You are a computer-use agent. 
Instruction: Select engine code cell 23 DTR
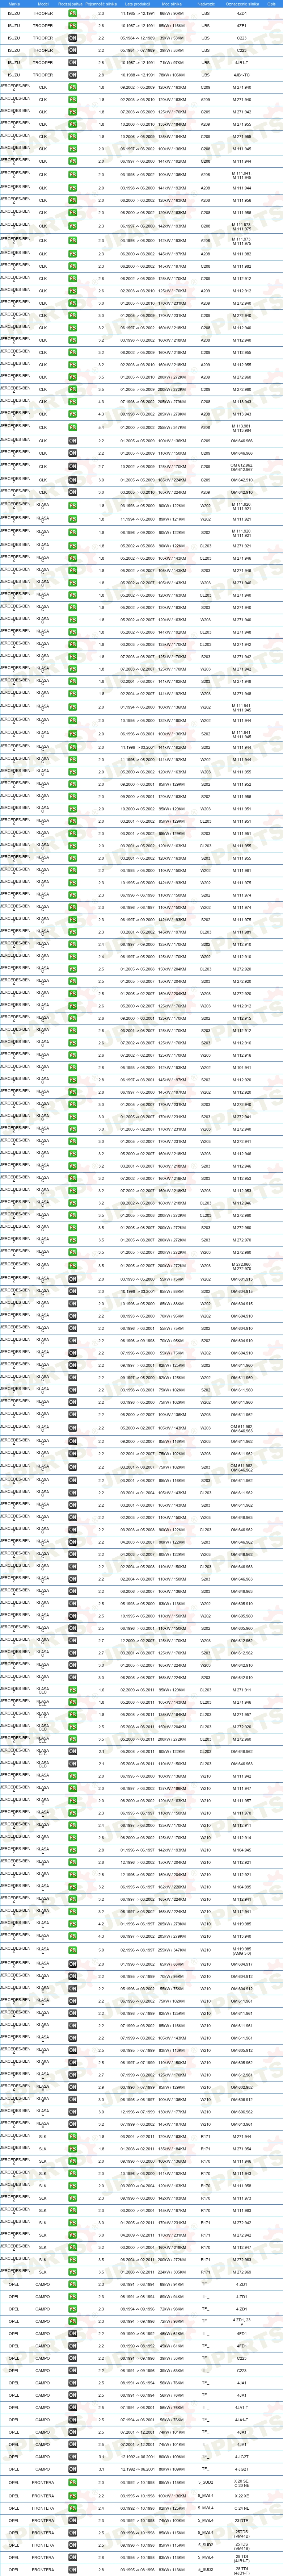[242, 2521]
